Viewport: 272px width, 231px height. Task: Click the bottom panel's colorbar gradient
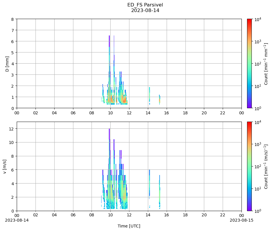[x=249, y=167]
